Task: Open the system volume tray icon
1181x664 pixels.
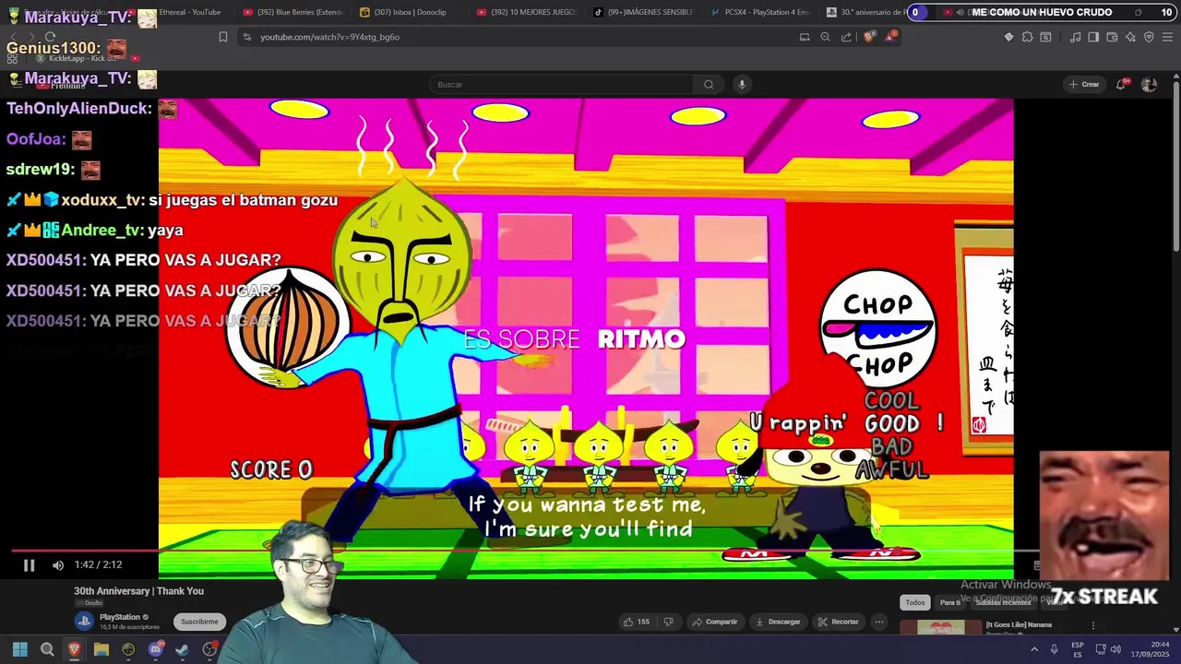Action: point(1115,649)
